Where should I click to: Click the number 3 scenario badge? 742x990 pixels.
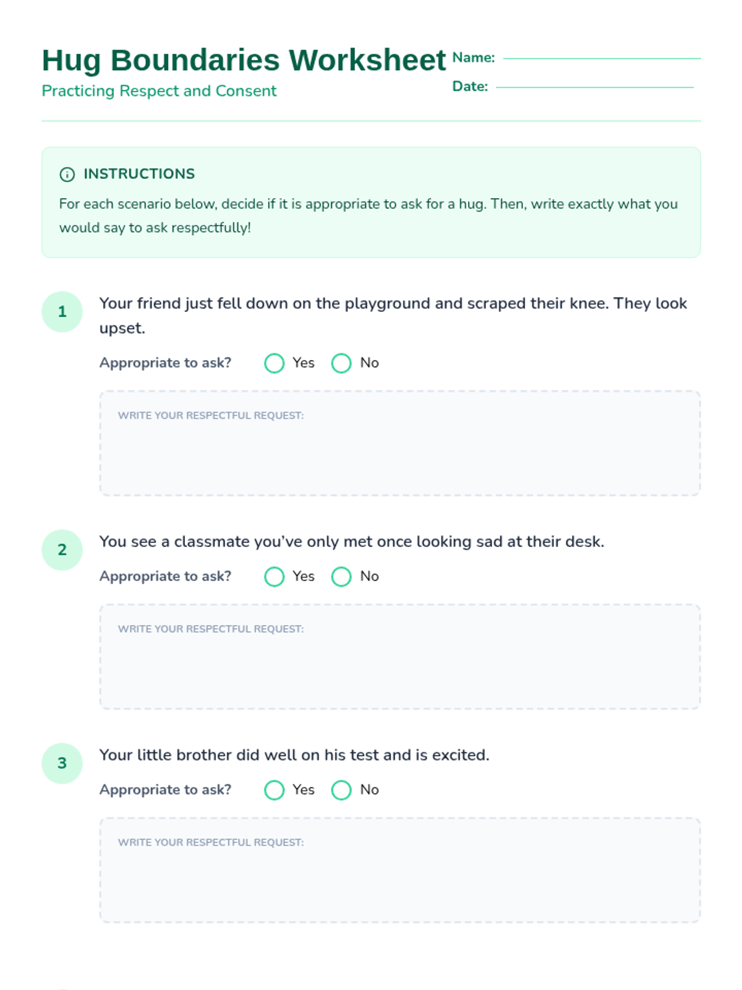pos(62,764)
